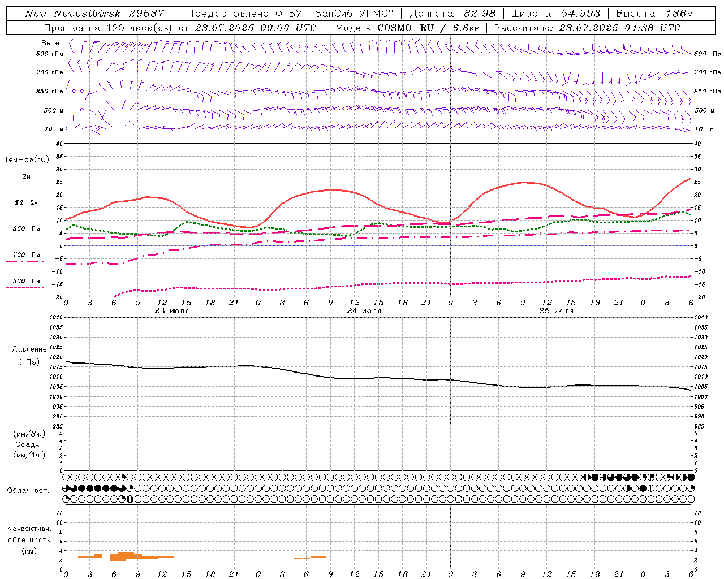Image resolution: width=724 pixels, height=579 pixels.
Task: Click the Высота: 136м header field
Action: pos(654,14)
